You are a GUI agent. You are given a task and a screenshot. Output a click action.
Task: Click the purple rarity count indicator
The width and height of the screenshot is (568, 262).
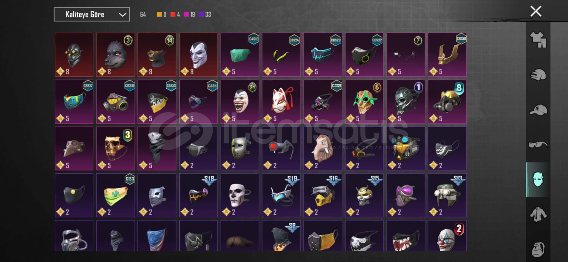205,15
